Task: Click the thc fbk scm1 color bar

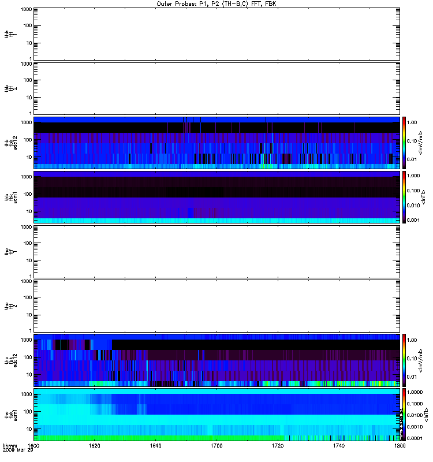Action: point(404,415)
